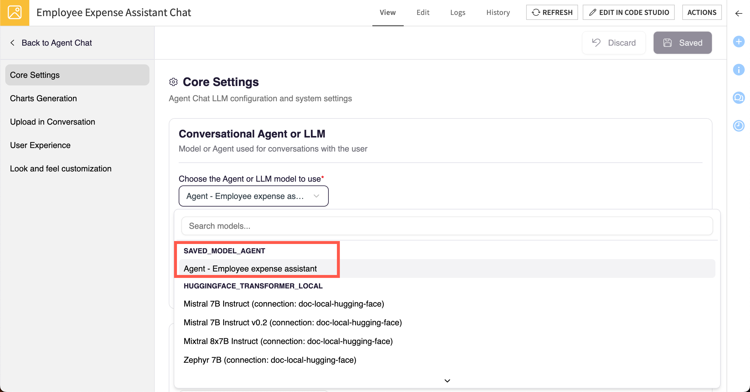Switch to the Edit tab
Viewport: 750px width, 392px height.
[423, 13]
